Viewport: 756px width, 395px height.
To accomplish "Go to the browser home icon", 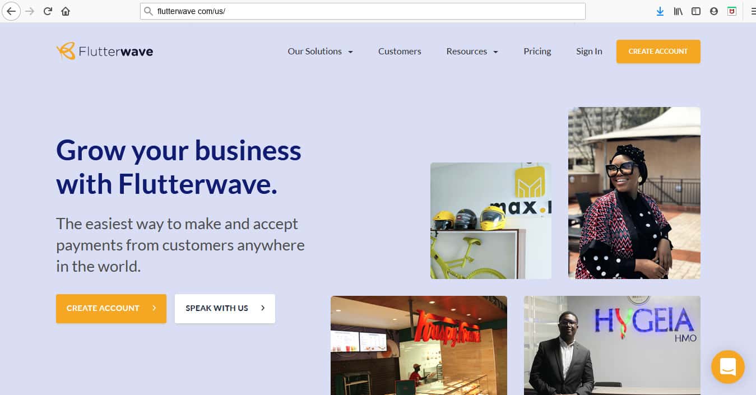I will pyautogui.click(x=66, y=11).
